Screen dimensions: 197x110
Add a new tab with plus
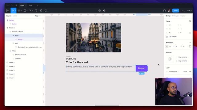37,5
